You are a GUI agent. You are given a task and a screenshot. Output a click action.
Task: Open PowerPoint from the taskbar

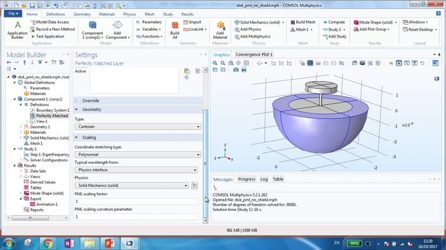coord(109,243)
